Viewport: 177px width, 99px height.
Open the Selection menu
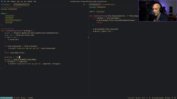tap(13, 1)
